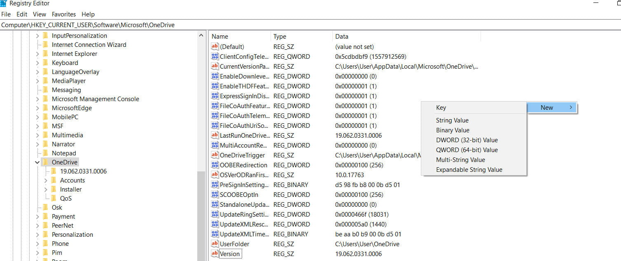Click the tree pane scroll up arrow
621x261 pixels.
click(201, 36)
